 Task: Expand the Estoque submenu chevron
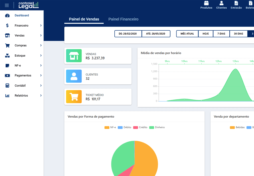[x=41, y=56]
